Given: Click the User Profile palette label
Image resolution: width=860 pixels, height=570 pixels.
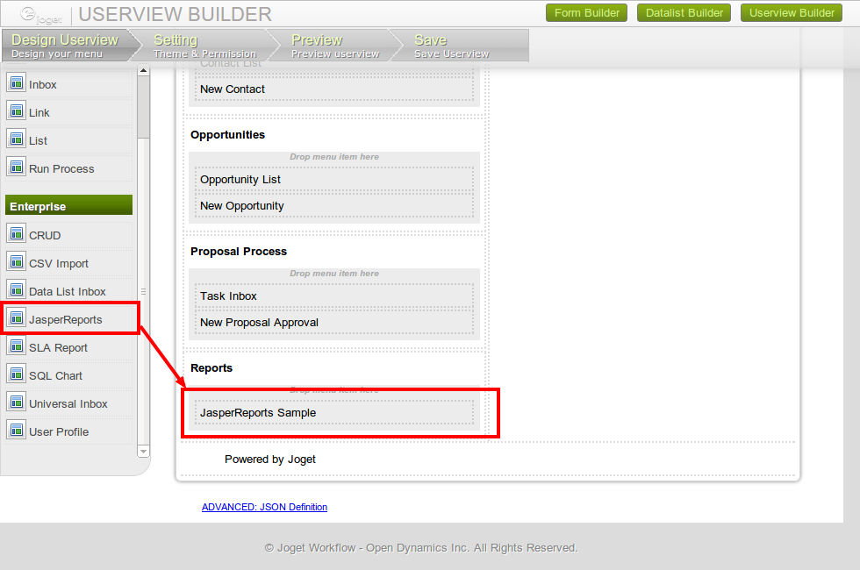Looking at the screenshot, I should tap(59, 431).
